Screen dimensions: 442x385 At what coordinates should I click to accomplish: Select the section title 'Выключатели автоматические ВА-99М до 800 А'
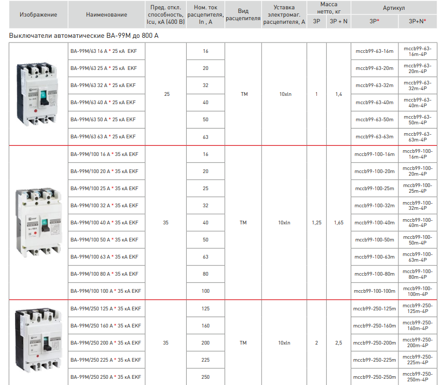84,36
